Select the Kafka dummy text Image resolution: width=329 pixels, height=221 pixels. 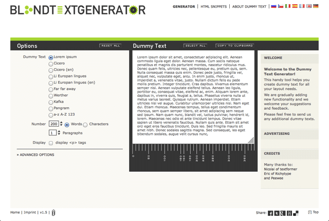pos(51,102)
